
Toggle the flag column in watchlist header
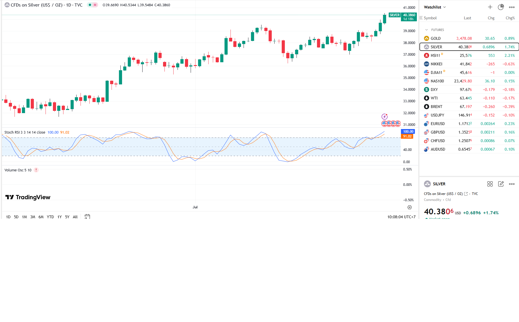tap(421, 18)
